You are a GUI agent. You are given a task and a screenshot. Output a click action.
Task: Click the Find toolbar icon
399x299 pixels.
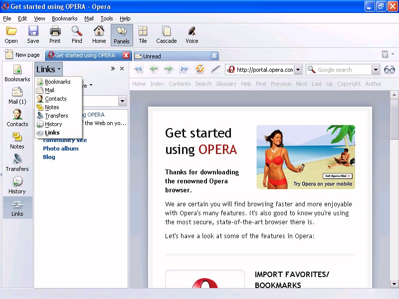click(77, 35)
